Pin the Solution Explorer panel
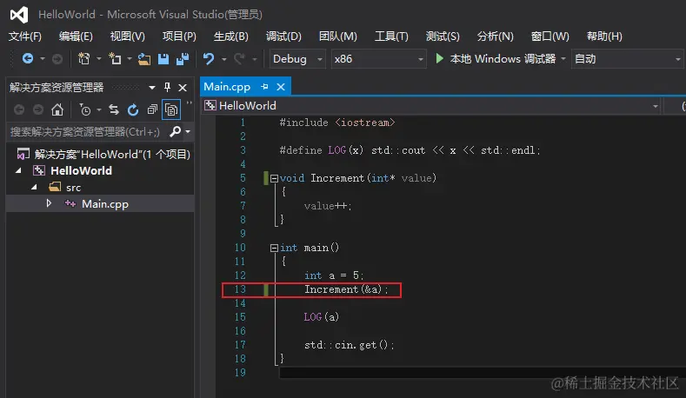 (167, 87)
